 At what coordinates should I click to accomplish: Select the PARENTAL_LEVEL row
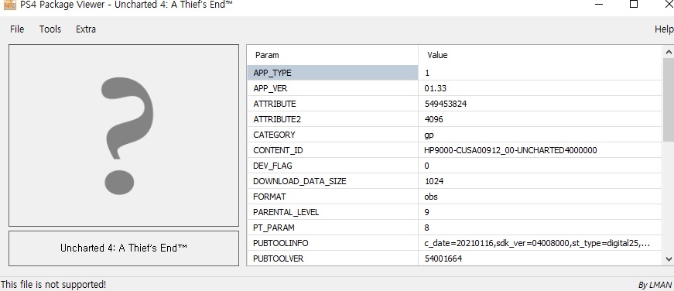click(x=454, y=212)
